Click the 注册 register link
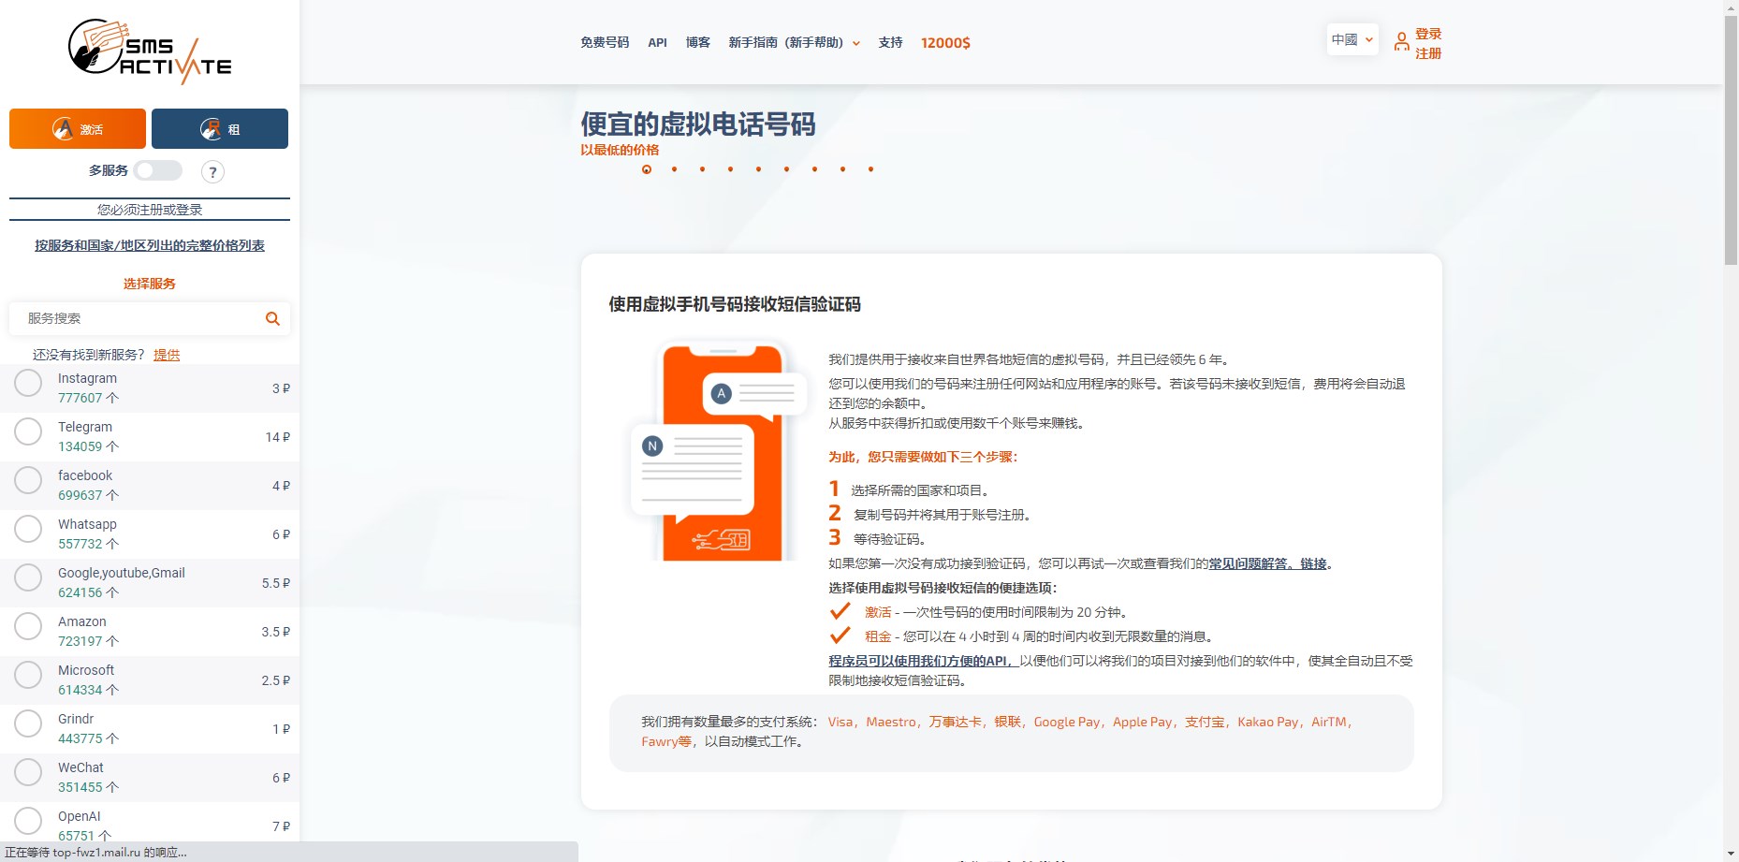 (x=1428, y=53)
